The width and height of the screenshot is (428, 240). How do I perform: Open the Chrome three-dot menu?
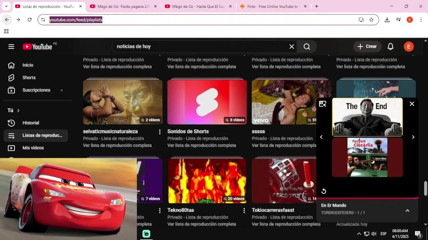pyautogui.click(x=421, y=20)
